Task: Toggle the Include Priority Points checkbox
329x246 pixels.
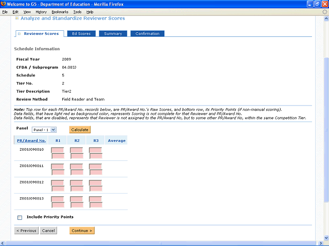Action: point(20,217)
